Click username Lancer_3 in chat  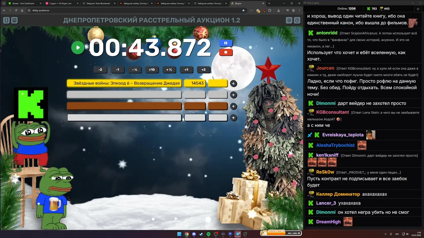[x=326, y=203]
